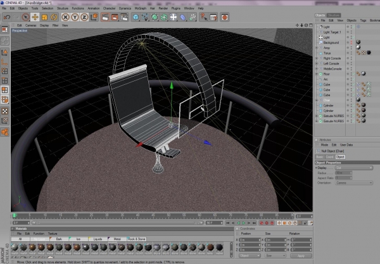Viewport: 380px width, 264px height.
Task: Click the blue deformer capsule icon
Action: [x=183, y=17]
